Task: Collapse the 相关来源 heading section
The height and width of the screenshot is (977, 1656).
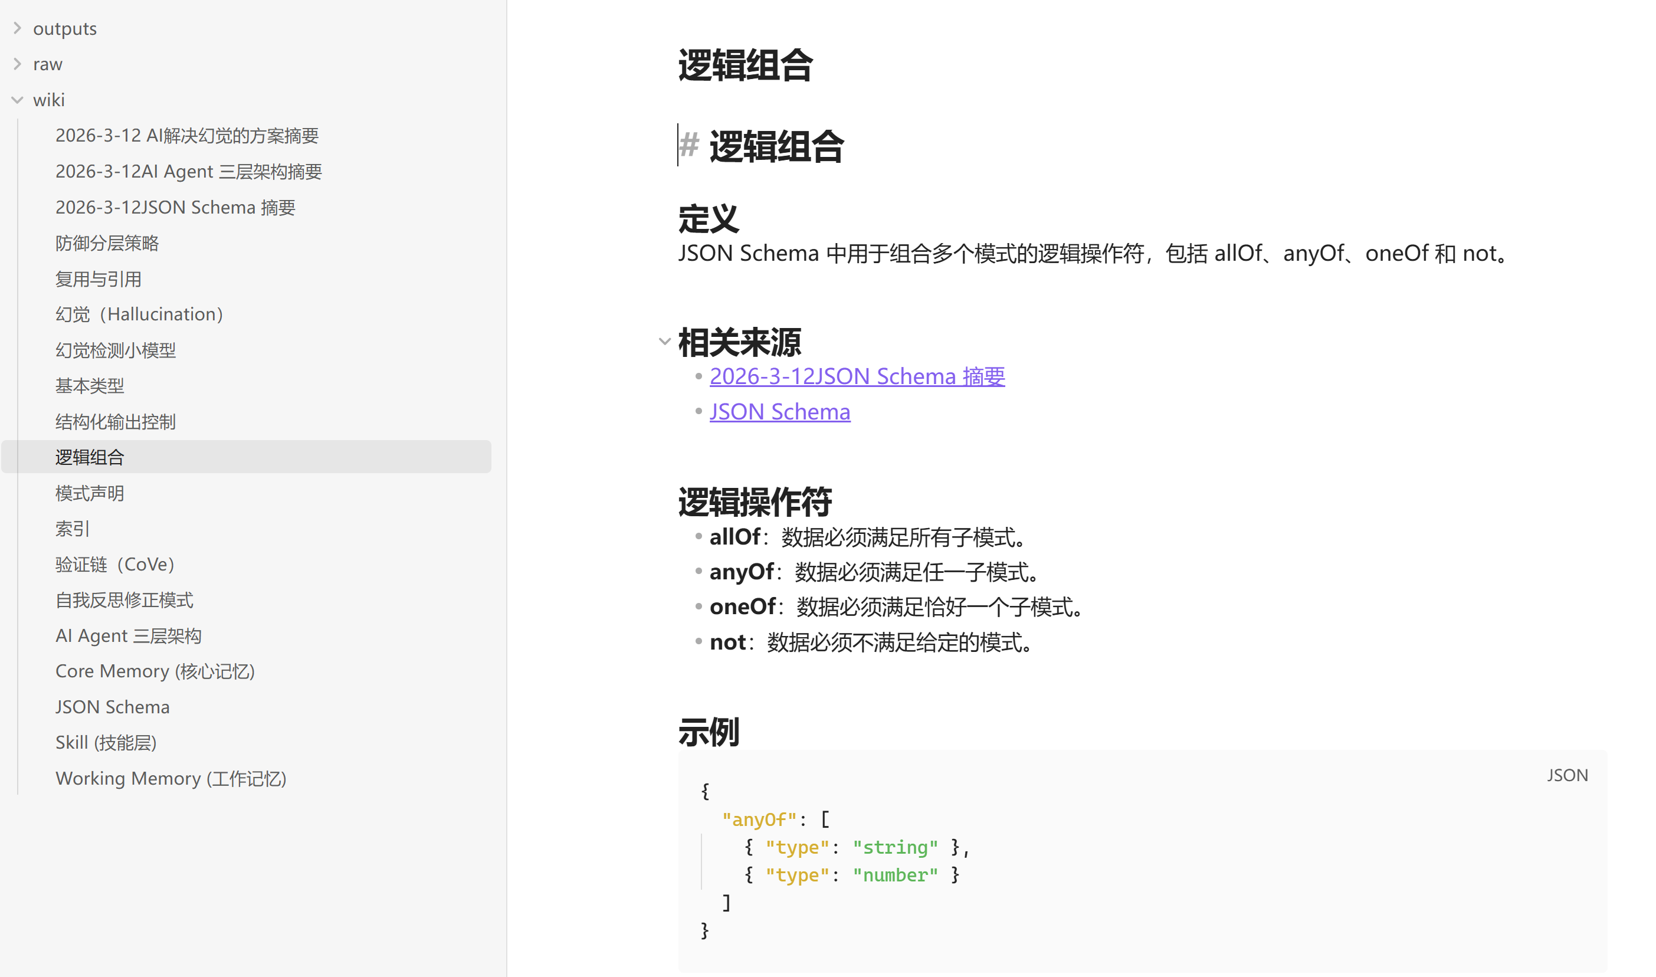Action: click(x=664, y=341)
